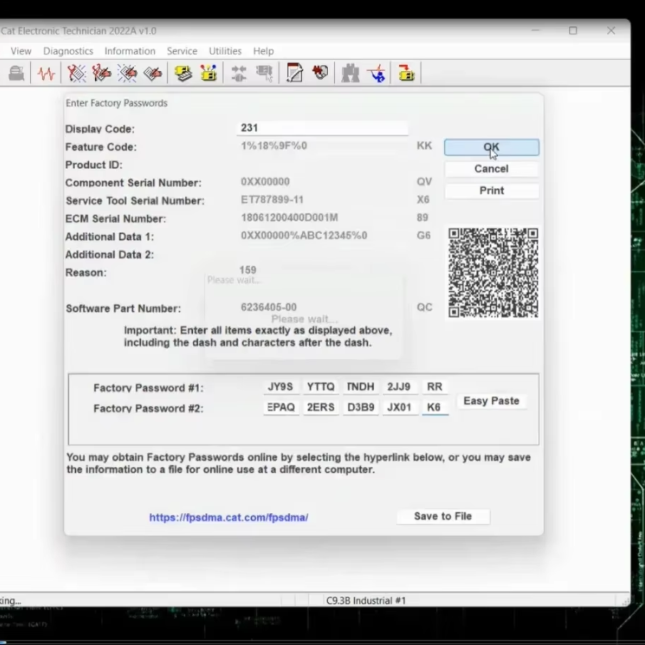Open the Diagnostics menu
645x645 pixels.
[x=68, y=51]
